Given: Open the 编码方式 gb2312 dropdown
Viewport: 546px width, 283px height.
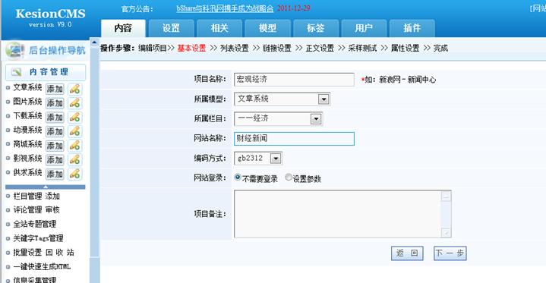Looking at the screenshot, I should click(x=276, y=159).
